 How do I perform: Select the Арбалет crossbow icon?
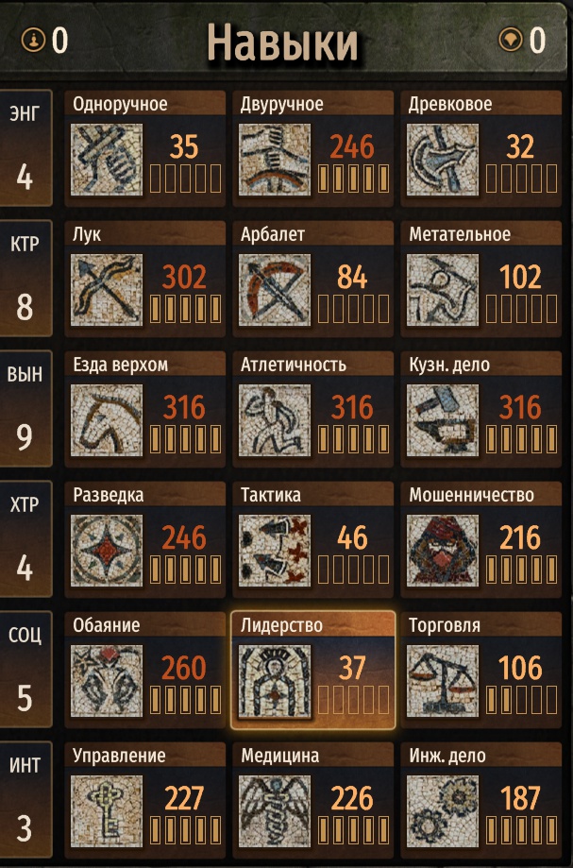pos(275,290)
